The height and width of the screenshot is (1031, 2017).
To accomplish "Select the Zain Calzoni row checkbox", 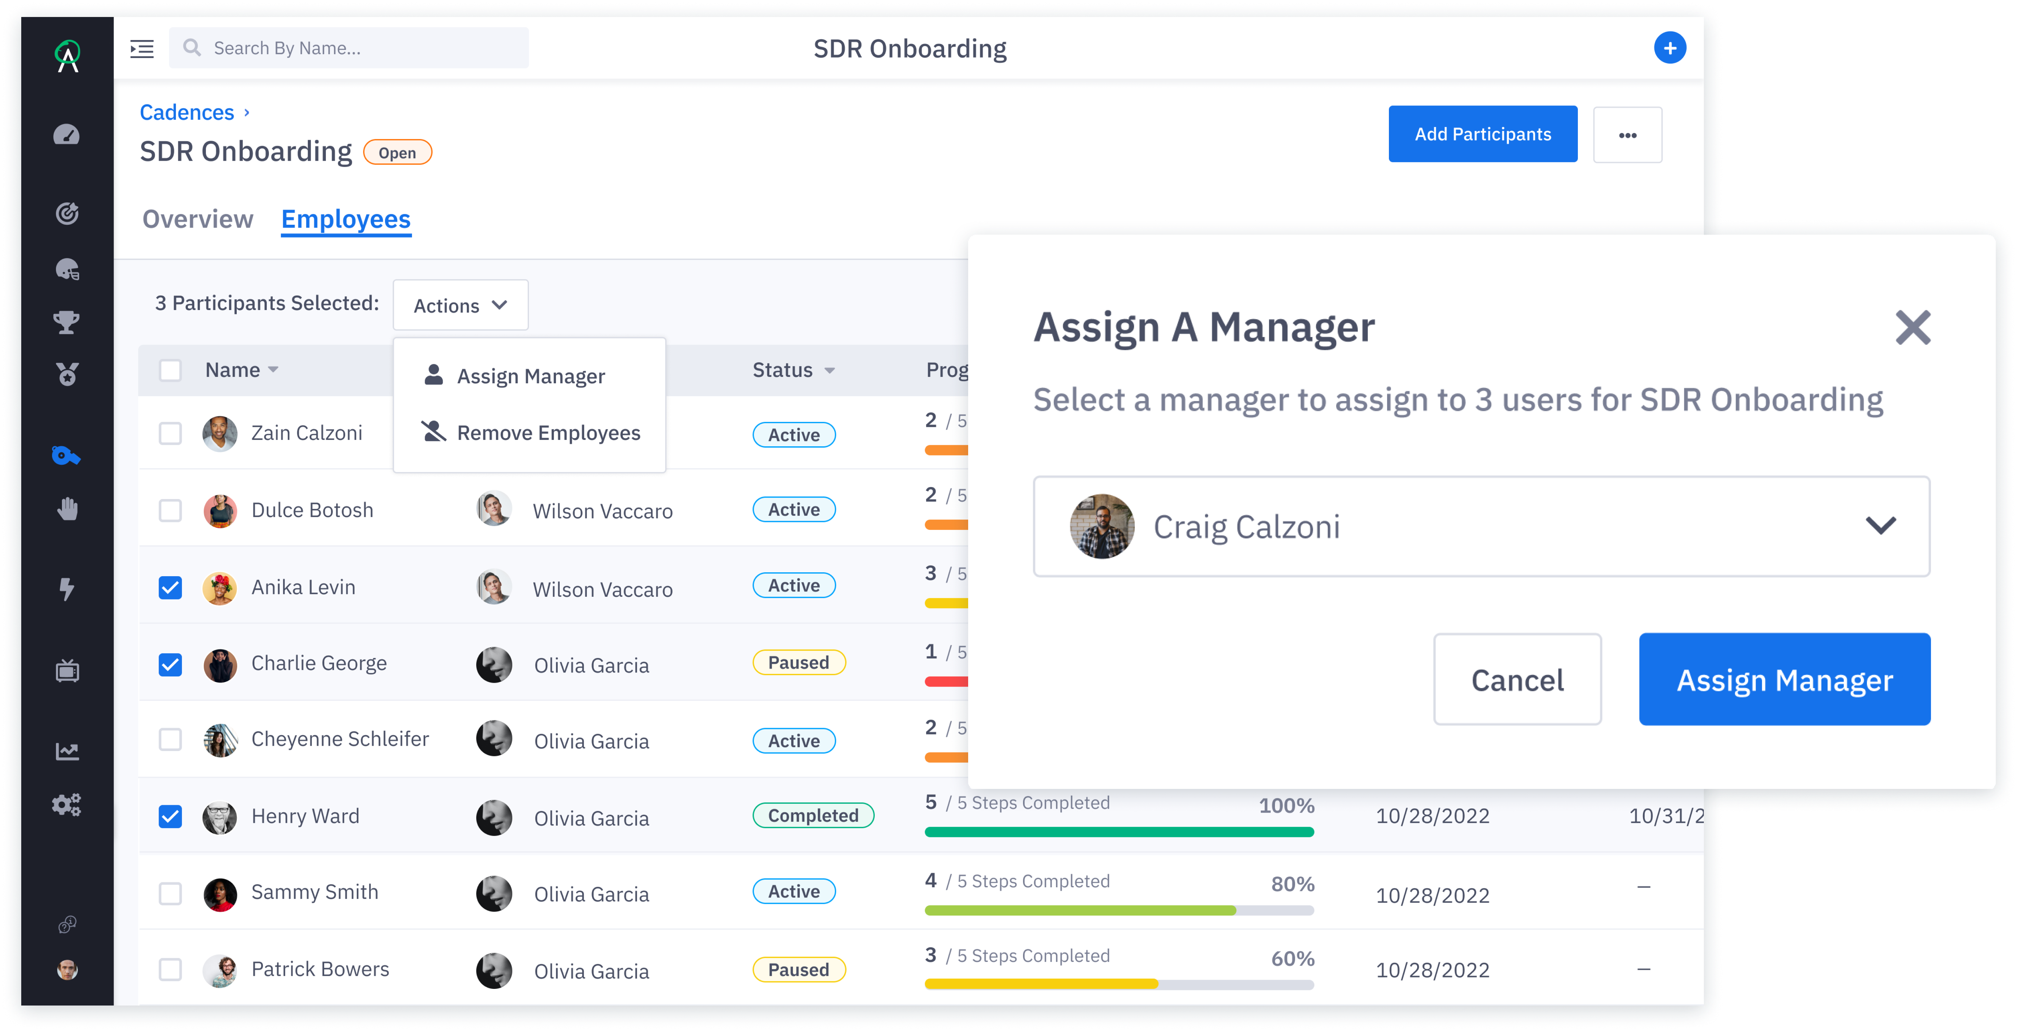I will [170, 433].
